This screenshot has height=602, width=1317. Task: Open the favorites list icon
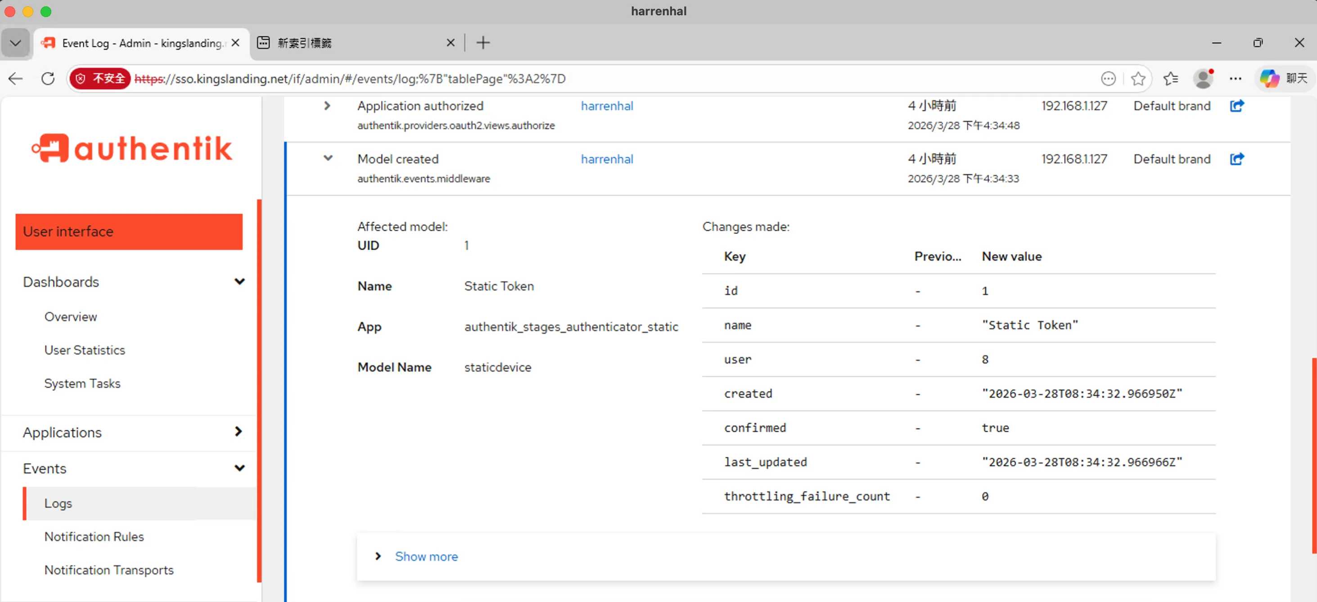(x=1170, y=79)
